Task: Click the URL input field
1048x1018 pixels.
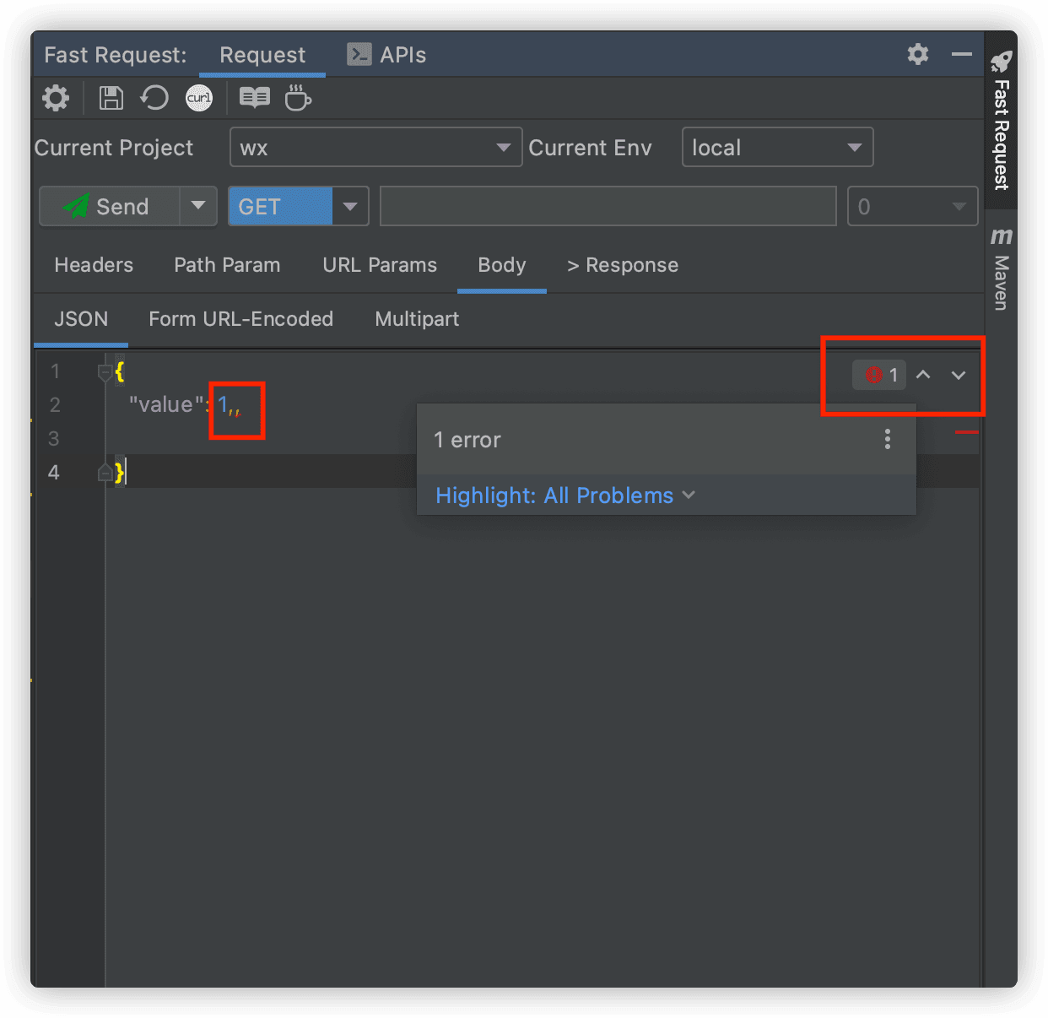Action: pyautogui.click(x=608, y=207)
